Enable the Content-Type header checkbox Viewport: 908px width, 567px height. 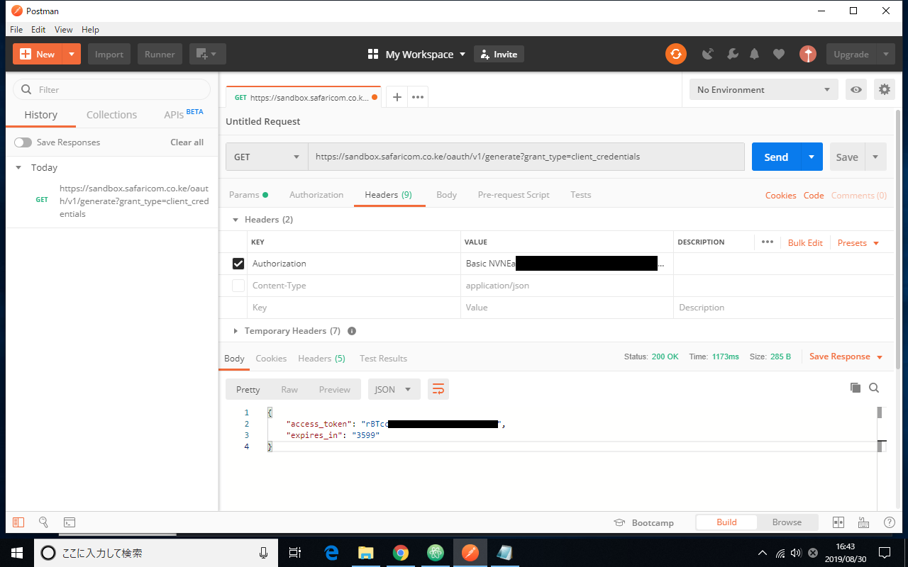238,286
